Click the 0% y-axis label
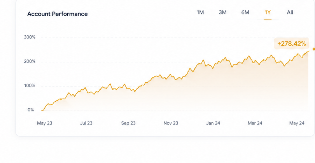 (x=31, y=110)
